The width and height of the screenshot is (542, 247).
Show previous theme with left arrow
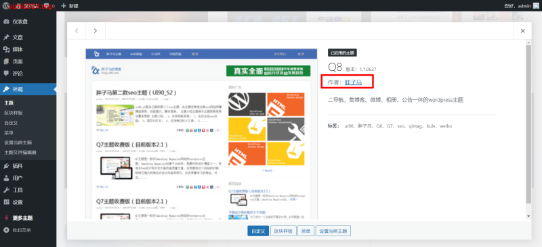[x=77, y=30]
